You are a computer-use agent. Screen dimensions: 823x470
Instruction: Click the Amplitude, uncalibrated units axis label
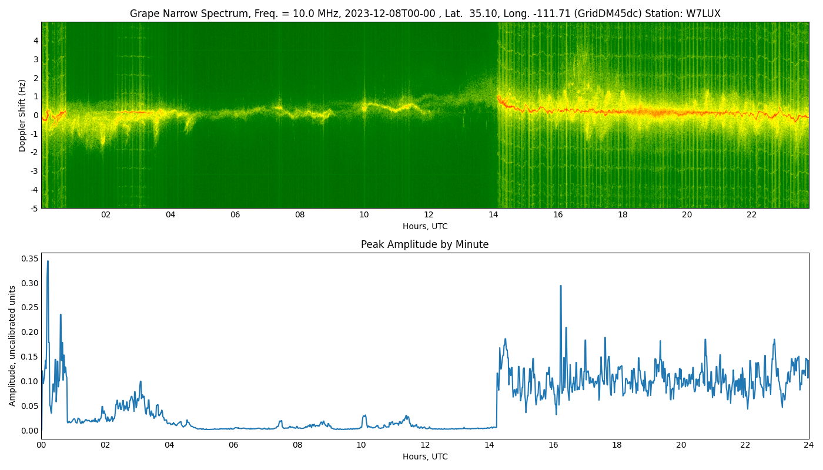coord(12,345)
